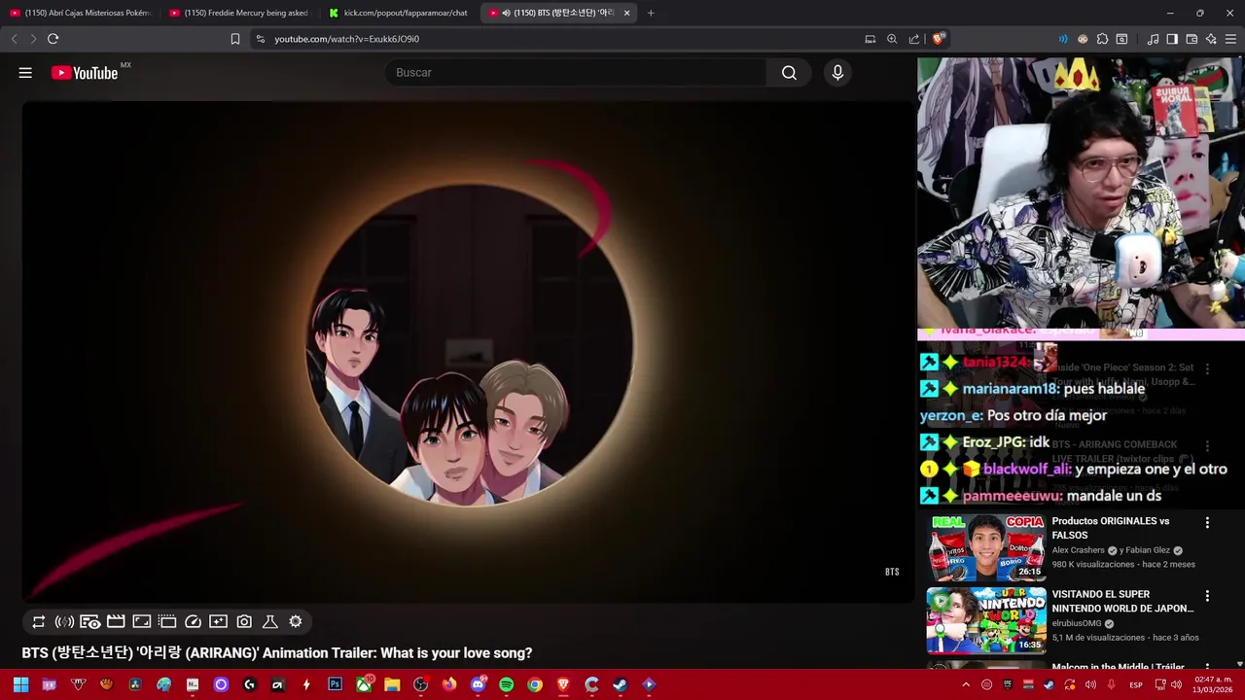
Task: Visit the Alex Crashers channel link
Action: click(x=1078, y=550)
